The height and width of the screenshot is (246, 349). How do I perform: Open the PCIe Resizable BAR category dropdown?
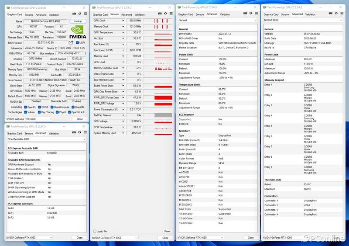pyautogui.click(x=46, y=139)
